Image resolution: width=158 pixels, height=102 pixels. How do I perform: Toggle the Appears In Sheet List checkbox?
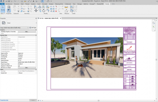19,66
